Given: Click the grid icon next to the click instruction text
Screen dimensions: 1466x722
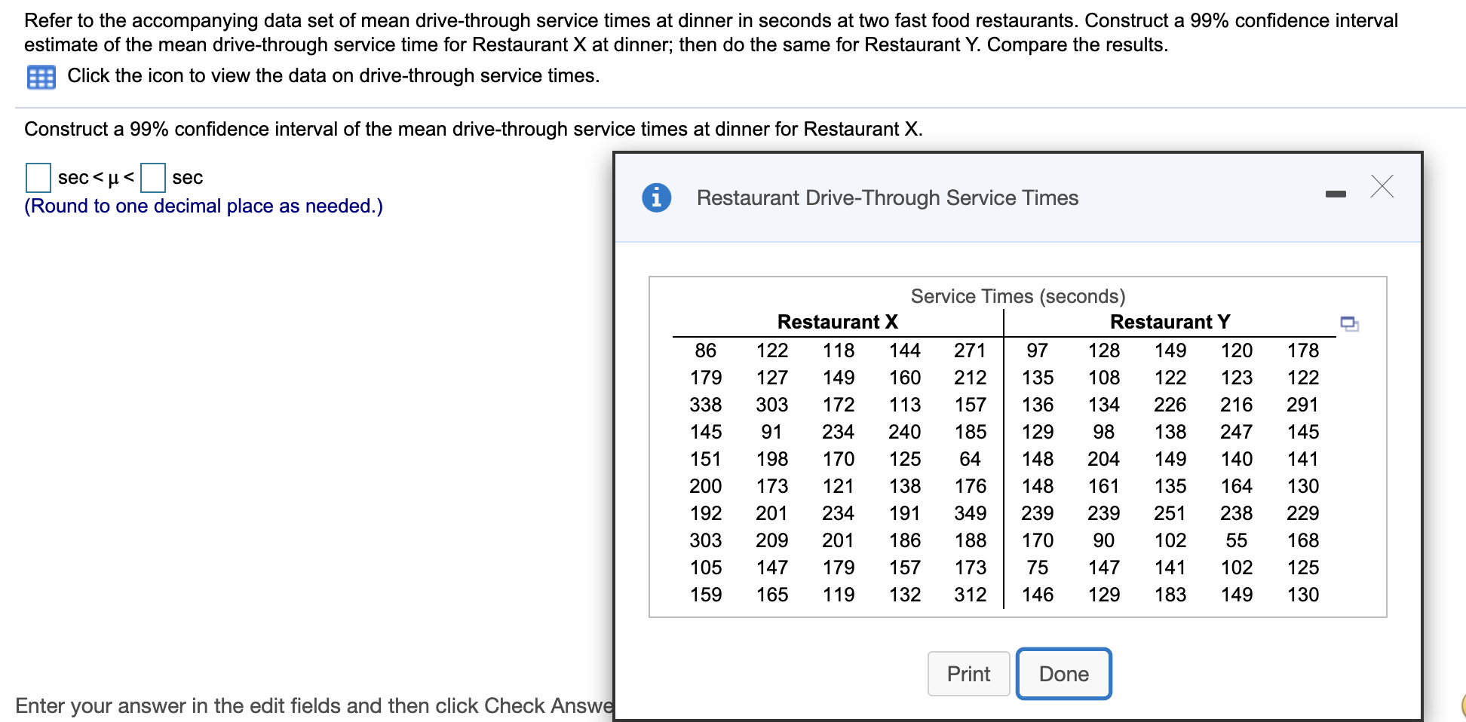Looking at the screenshot, I should pos(41,75).
